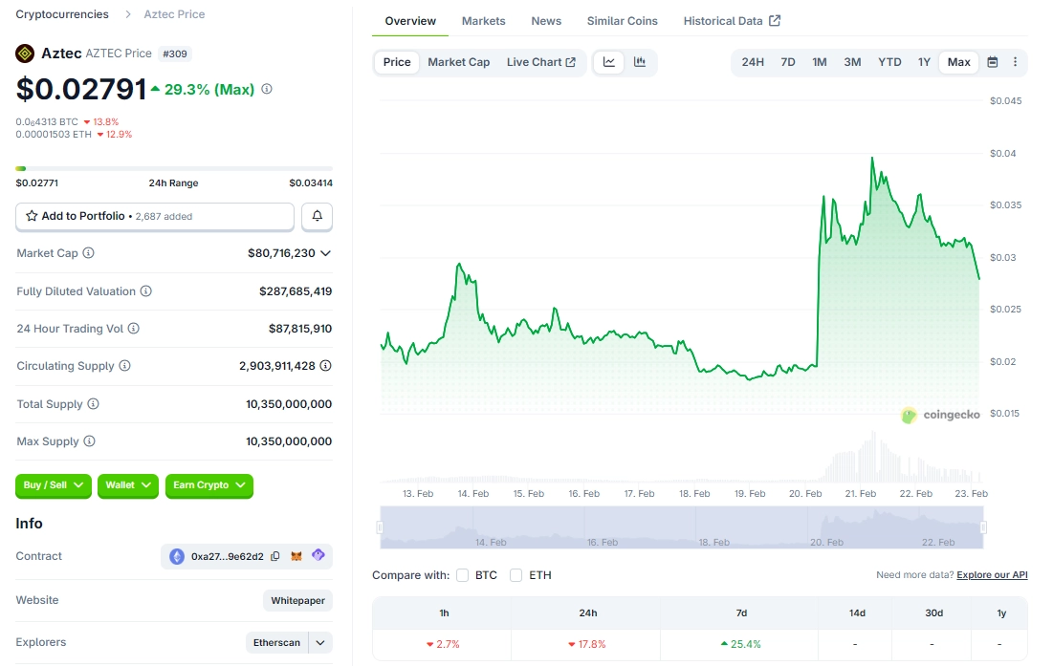Click the MetaMask fox icon
This screenshot has height=666, width=1053.
tap(296, 556)
